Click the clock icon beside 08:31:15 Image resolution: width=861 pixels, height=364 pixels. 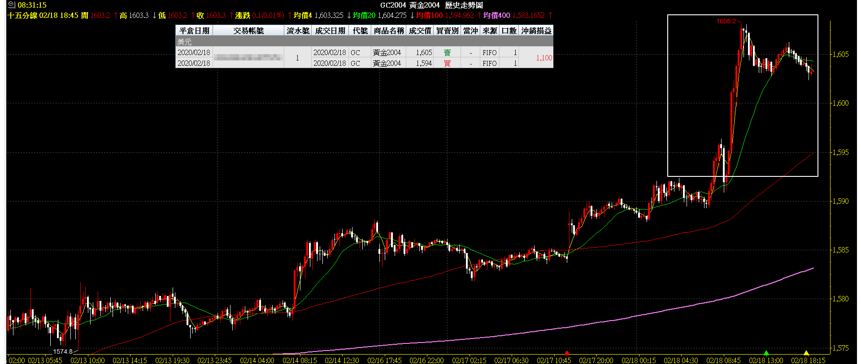pyautogui.click(x=12, y=4)
